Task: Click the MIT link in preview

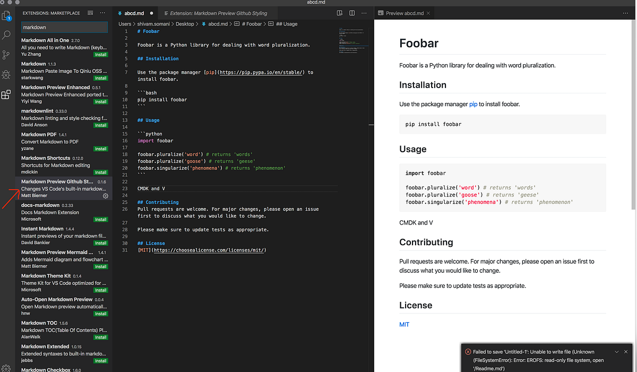Action: point(404,324)
